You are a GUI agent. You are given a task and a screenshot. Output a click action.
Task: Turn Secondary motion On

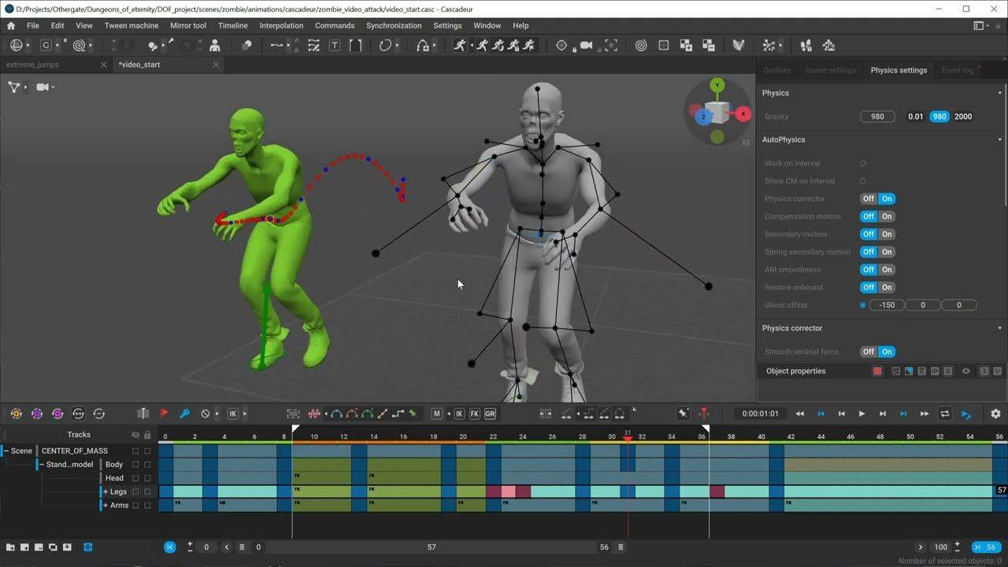[887, 234]
